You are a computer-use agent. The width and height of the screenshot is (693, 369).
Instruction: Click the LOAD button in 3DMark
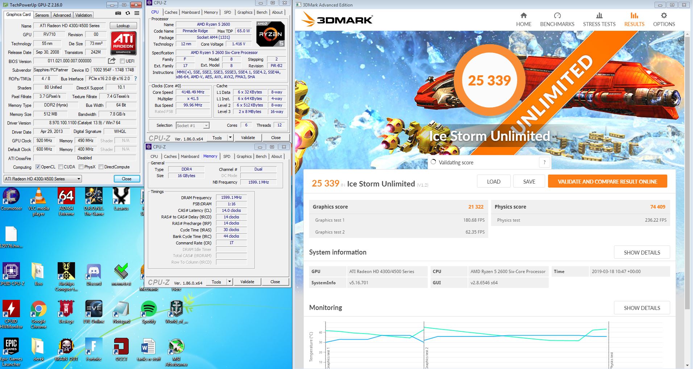click(x=494, y=181)
